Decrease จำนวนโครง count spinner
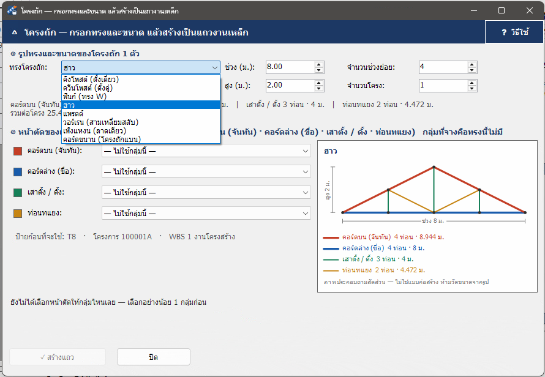Viewport: 545px width, 377px height. point(472,88)
